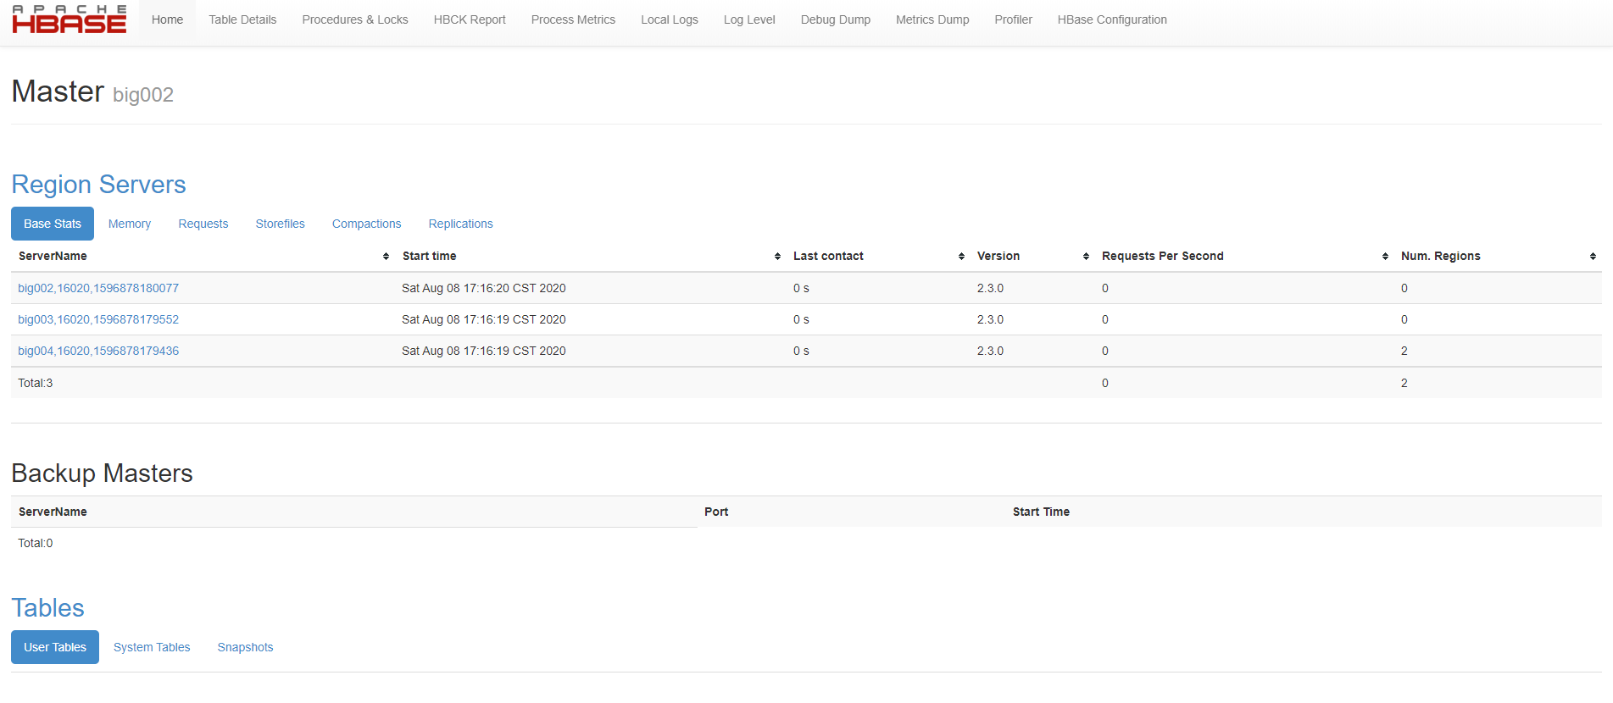
Task: Sort by Requests Per Second arrow icon
Action: (x=1385, y=257)
